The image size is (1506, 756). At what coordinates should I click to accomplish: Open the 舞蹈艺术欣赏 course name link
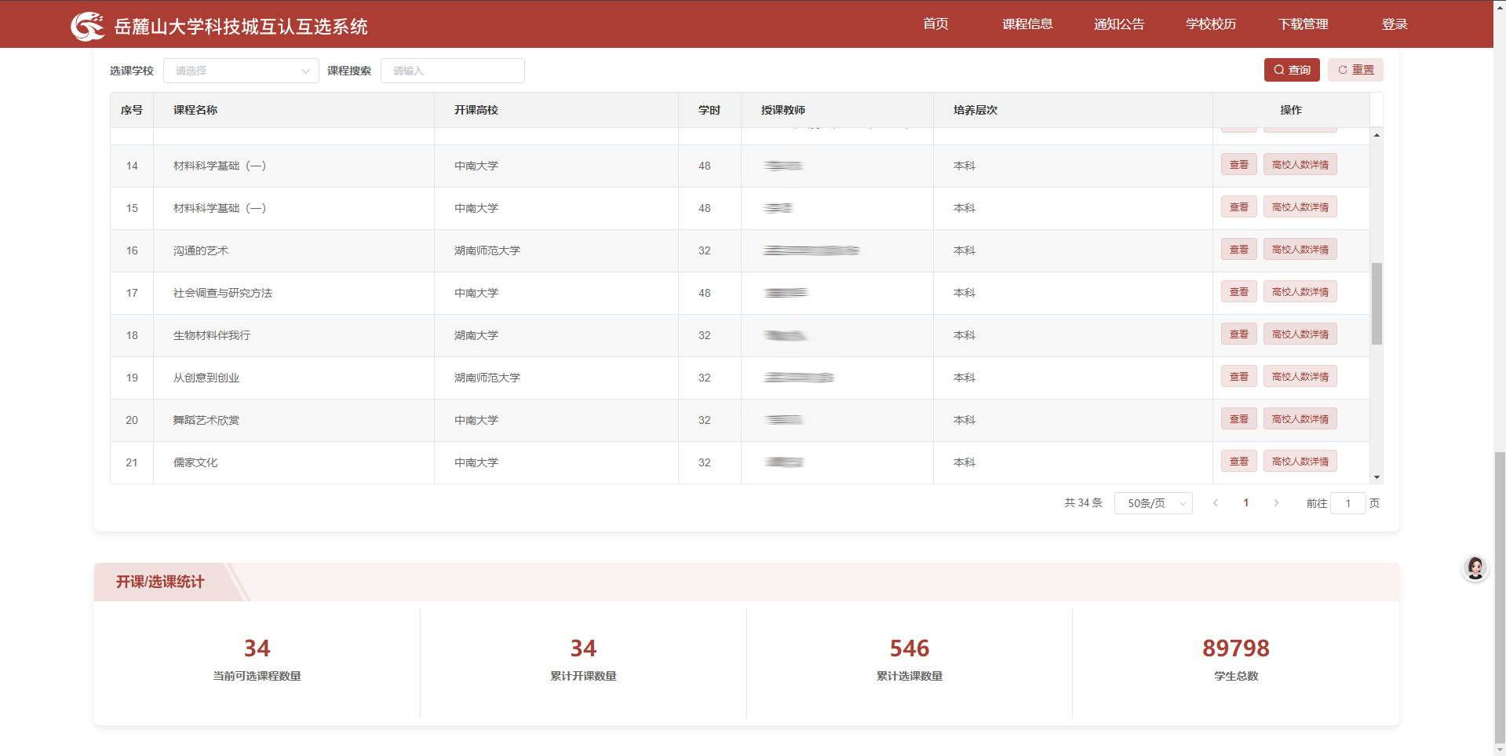(x=206, y=420)
